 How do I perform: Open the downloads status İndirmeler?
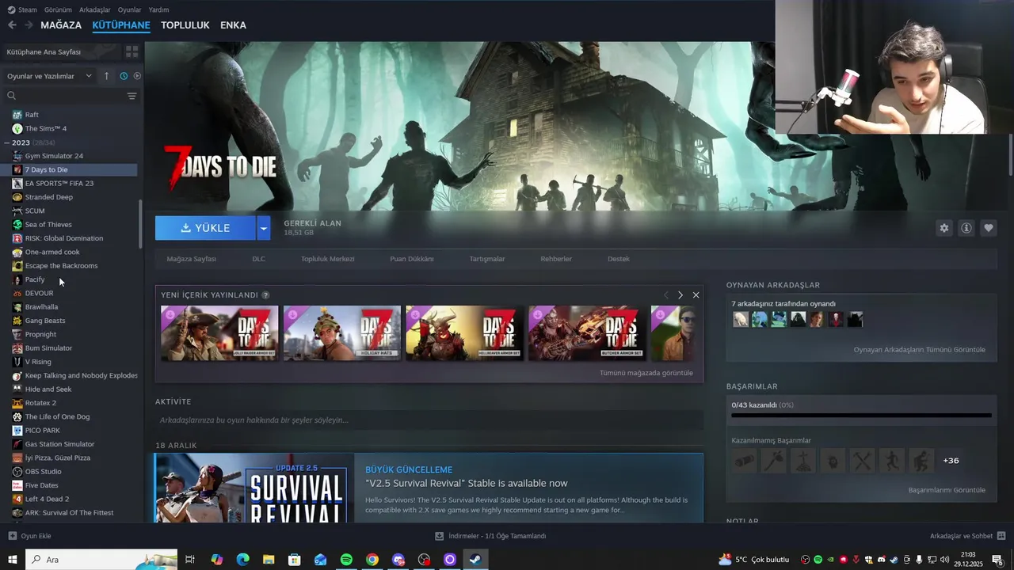(x=491, y=536)
